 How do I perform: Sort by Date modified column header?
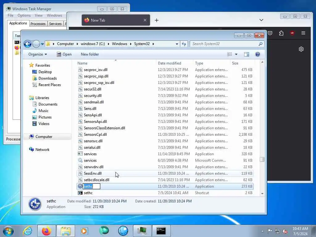click(x=174, y=63)
